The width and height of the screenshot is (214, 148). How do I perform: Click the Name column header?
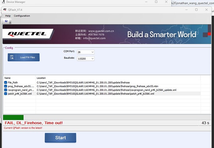[x=7, y=78]
